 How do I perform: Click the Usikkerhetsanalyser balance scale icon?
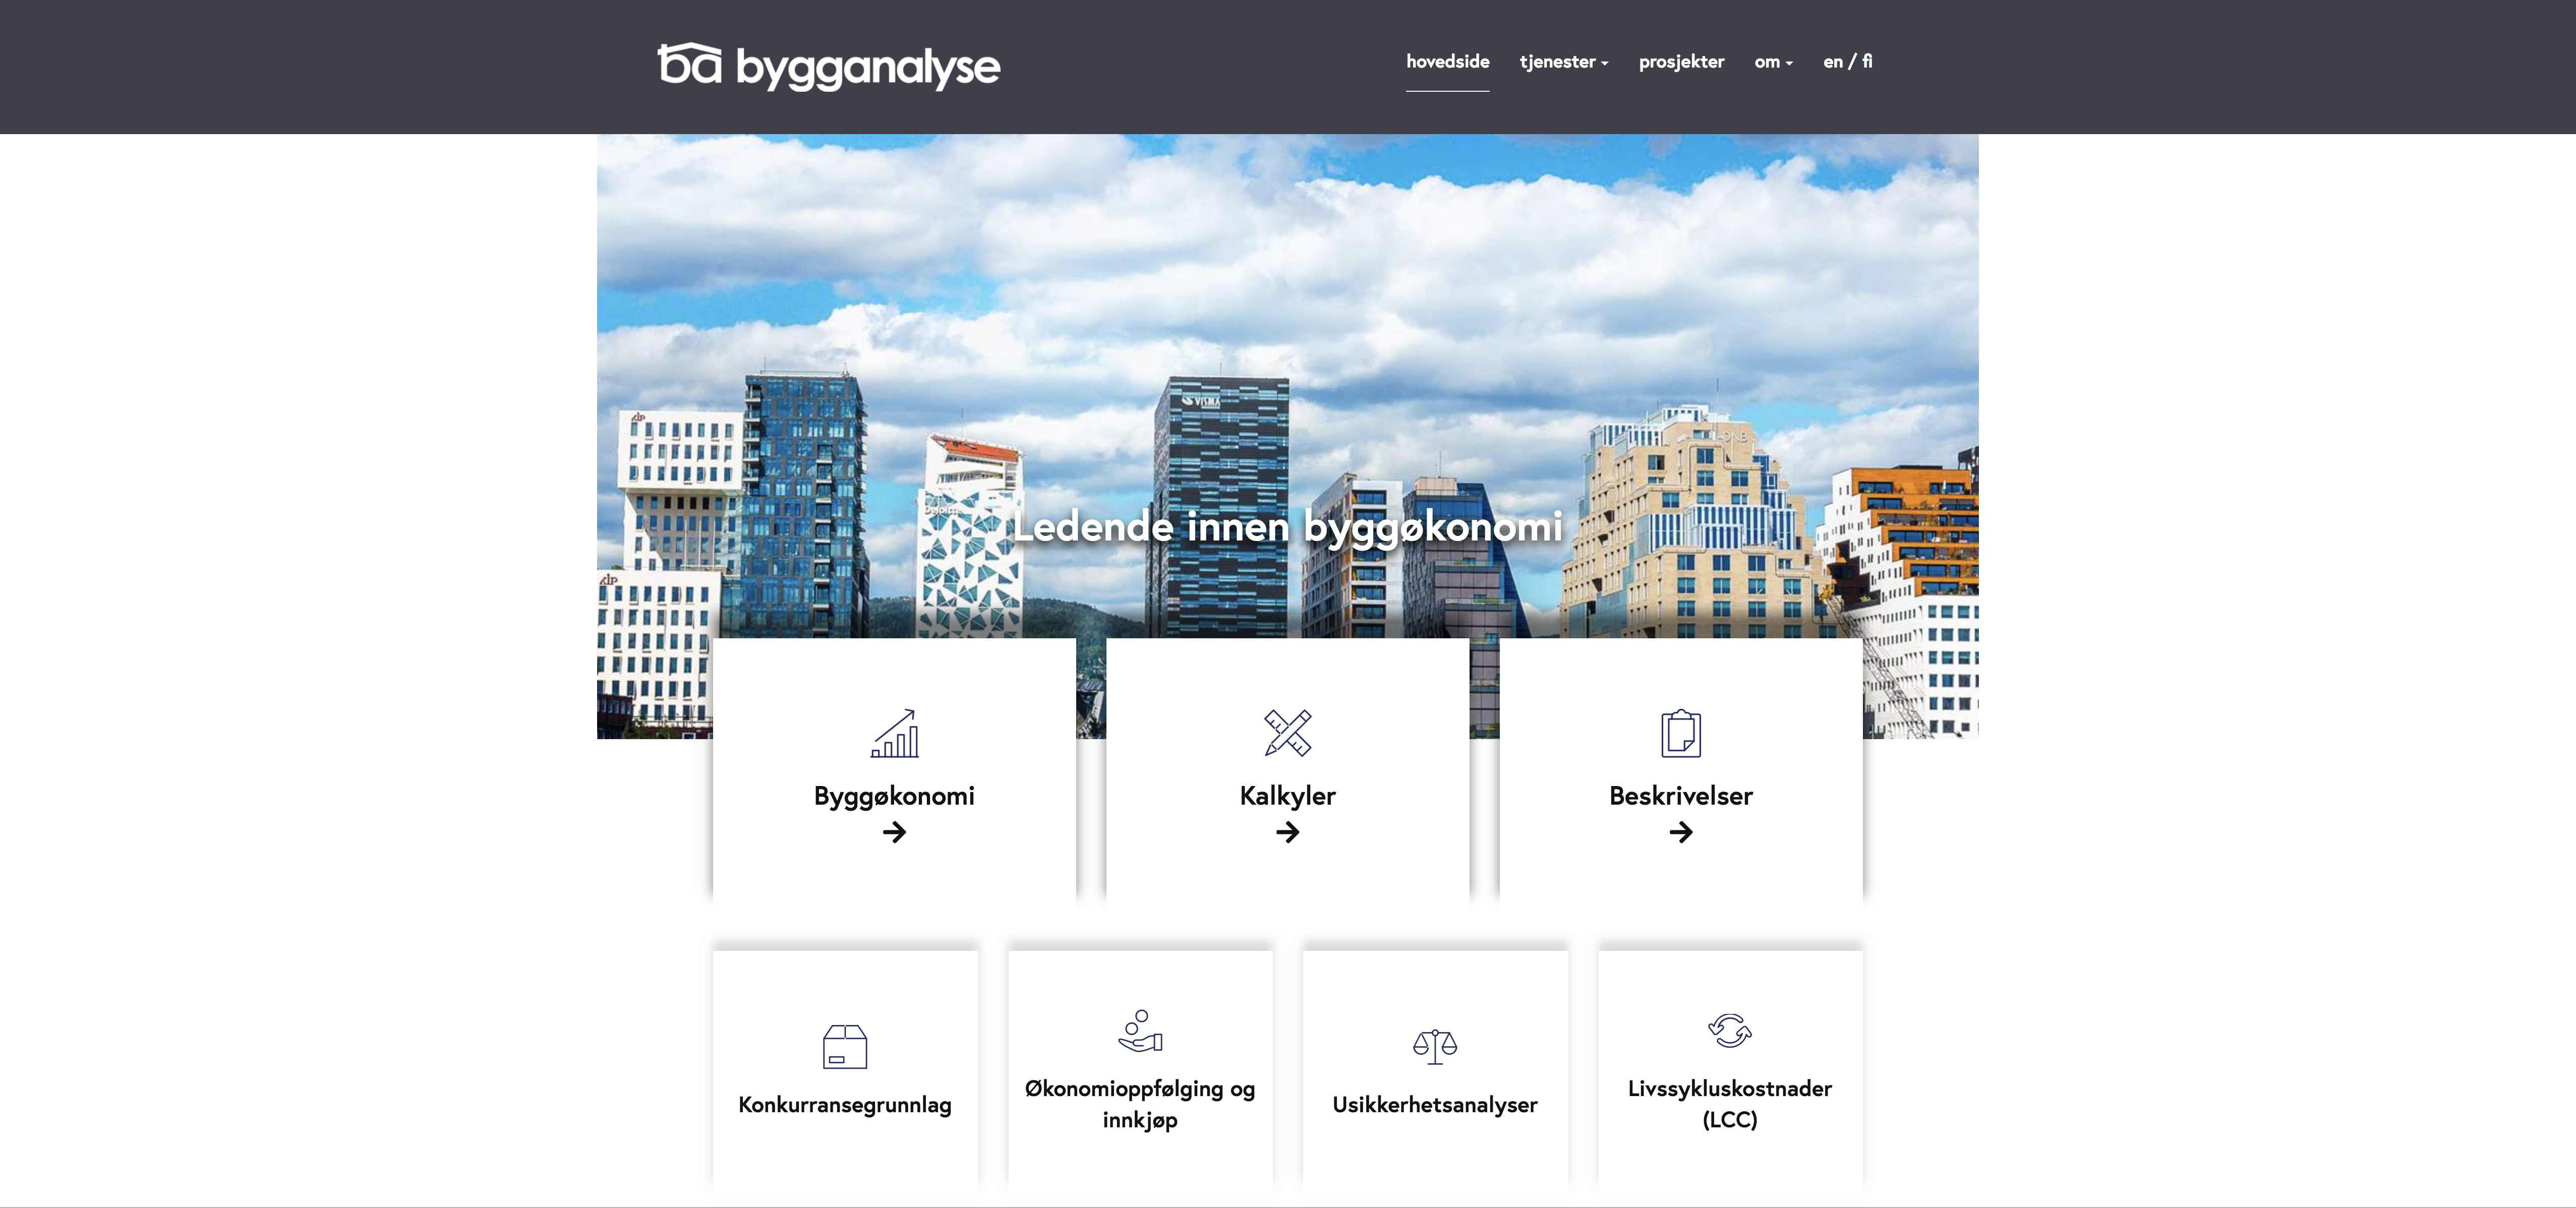1434,1046
